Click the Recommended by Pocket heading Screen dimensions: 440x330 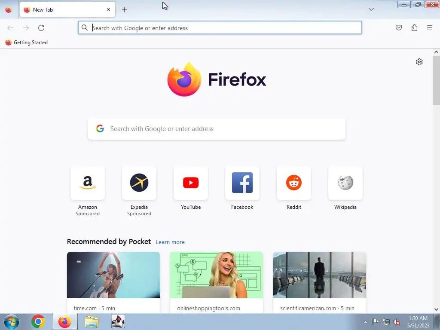pos(109,241)
